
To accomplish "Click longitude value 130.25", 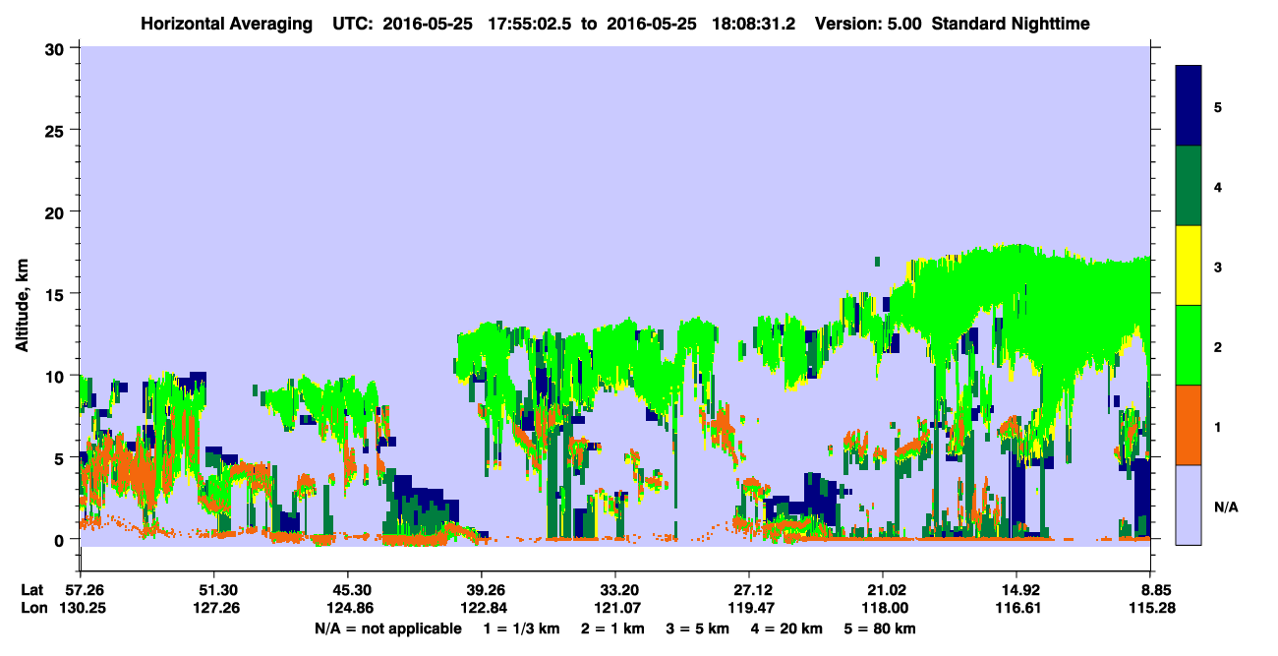I will point(81,608).
